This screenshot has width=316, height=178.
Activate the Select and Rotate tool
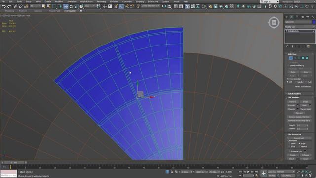point(71,6)
